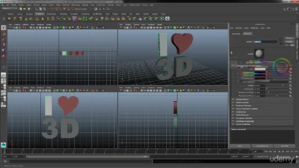299x168 pixels.
Task: Open Lighting menu of perspective viewport
Action: point(136,25)
